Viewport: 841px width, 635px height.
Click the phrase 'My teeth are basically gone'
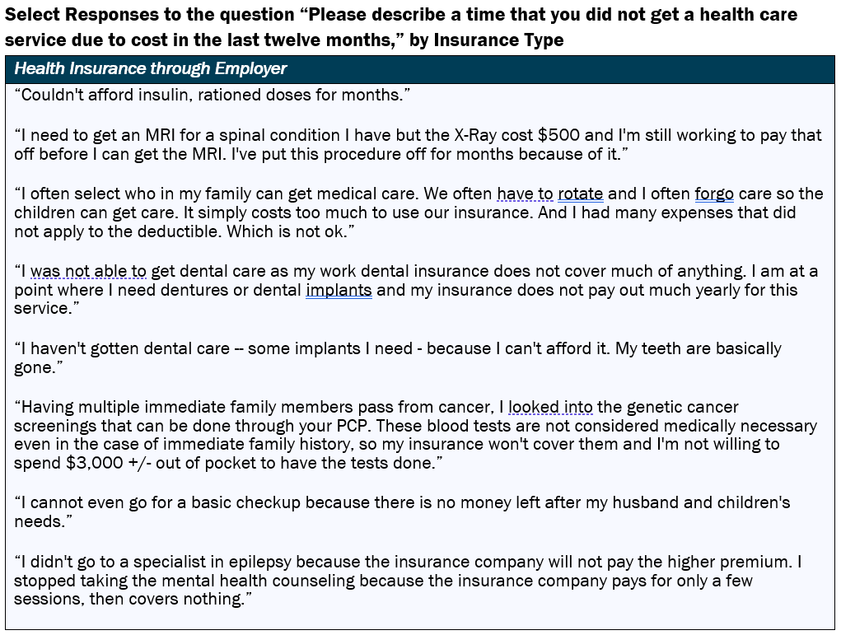[398, 357]
